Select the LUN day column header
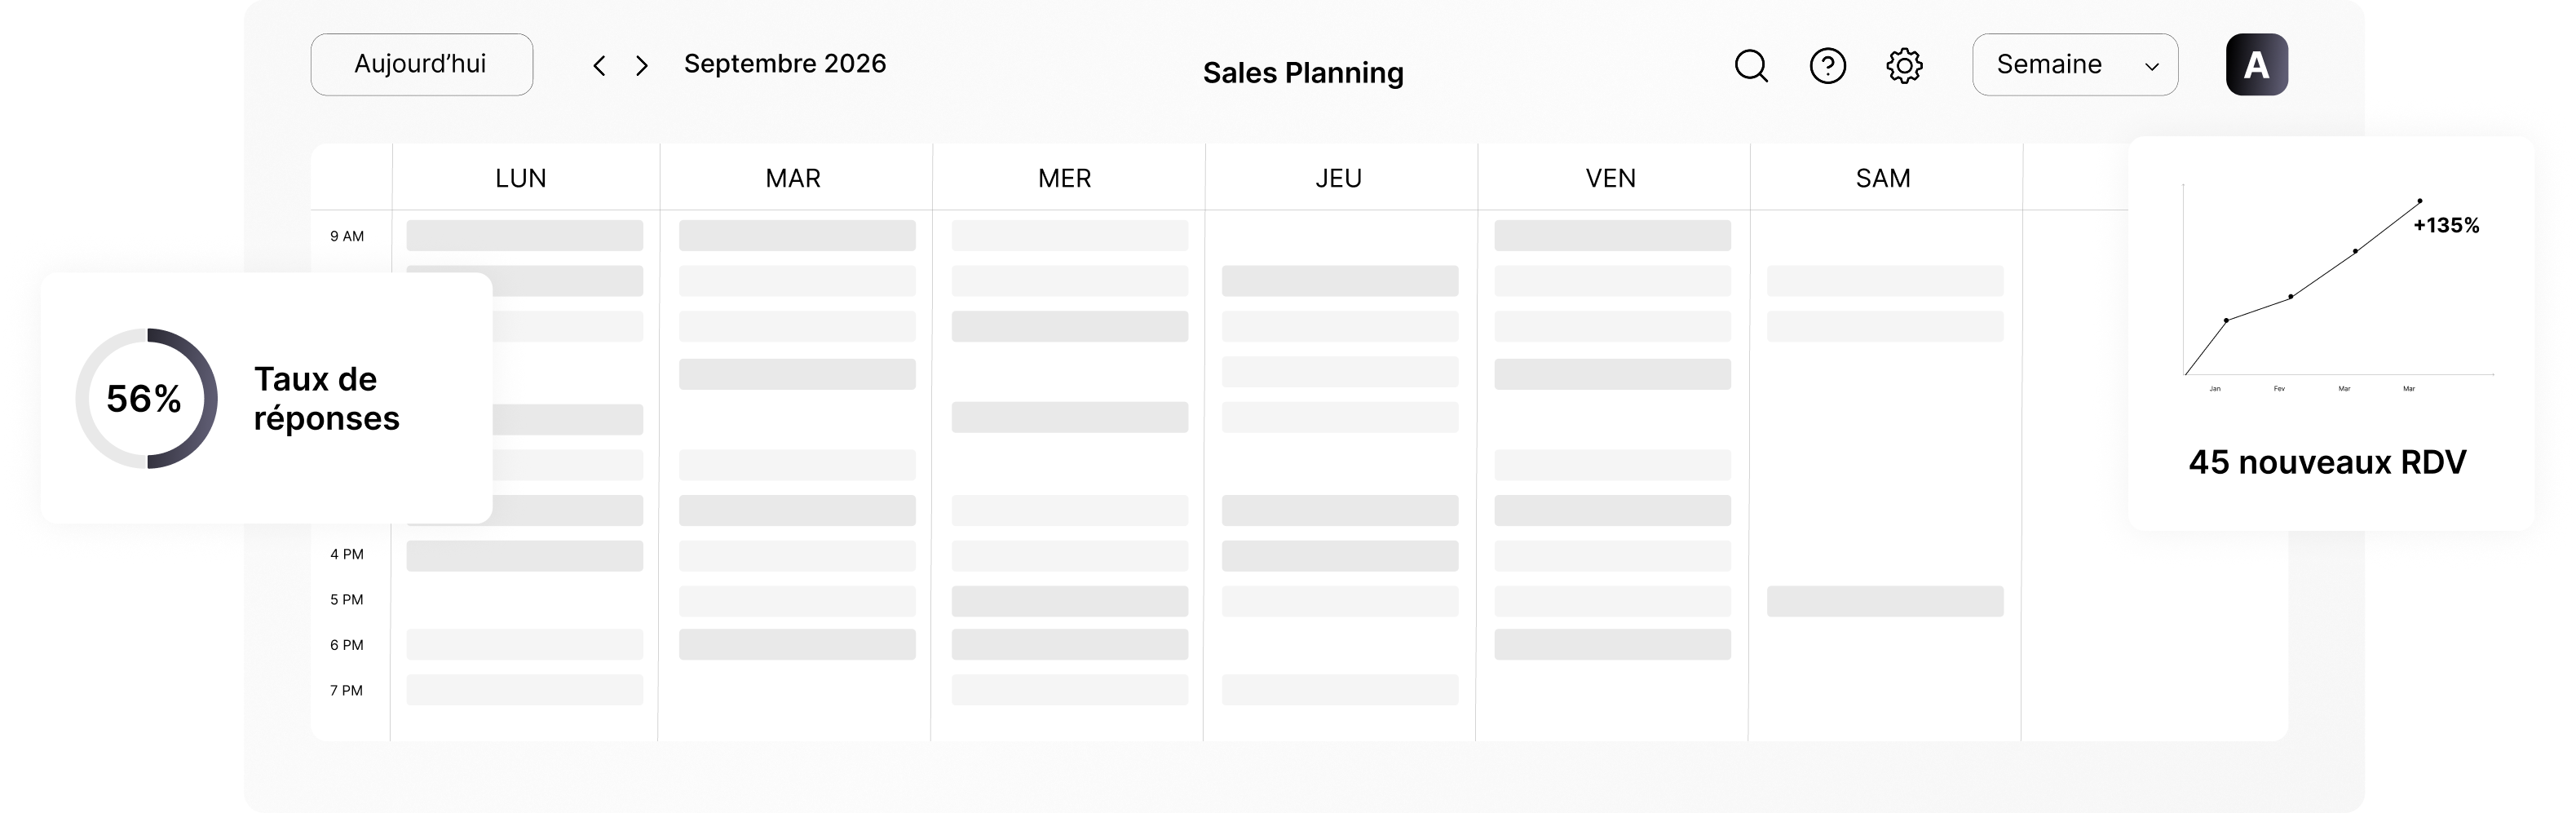The image size is (2576, 813). pos(521,178)
